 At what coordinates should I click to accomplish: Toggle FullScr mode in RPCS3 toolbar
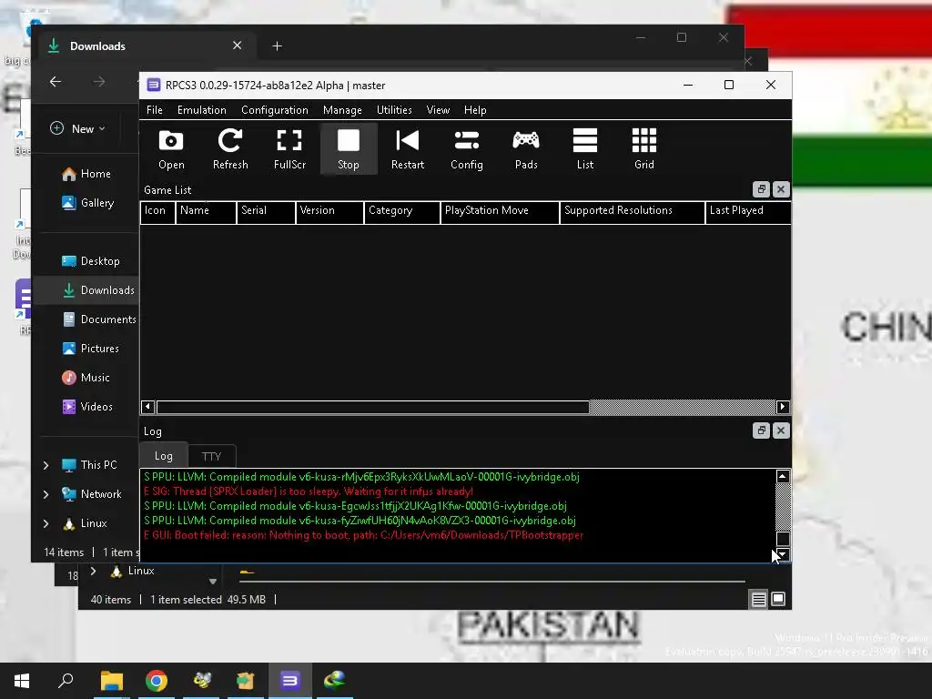tap(289, 149)
